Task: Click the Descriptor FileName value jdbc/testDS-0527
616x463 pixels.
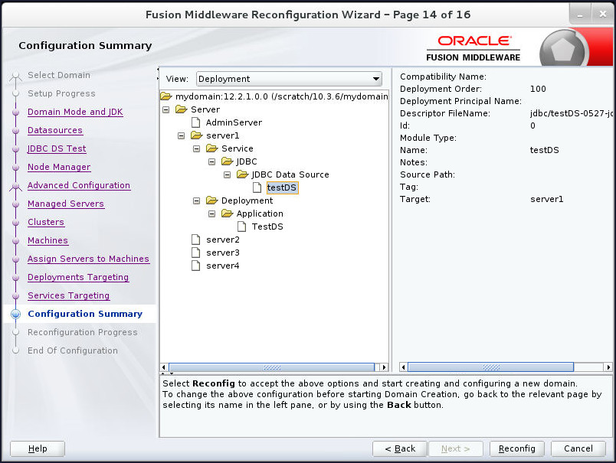Action: click(x=572, y=113)
